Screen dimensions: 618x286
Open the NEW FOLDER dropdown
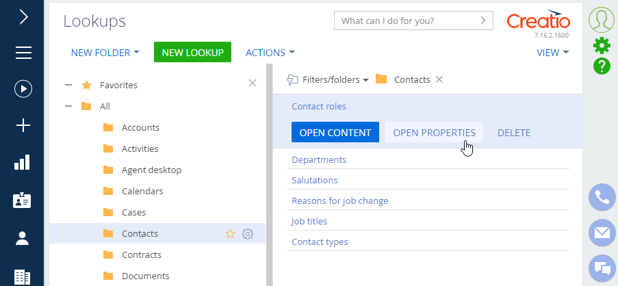tap(105, 53)
